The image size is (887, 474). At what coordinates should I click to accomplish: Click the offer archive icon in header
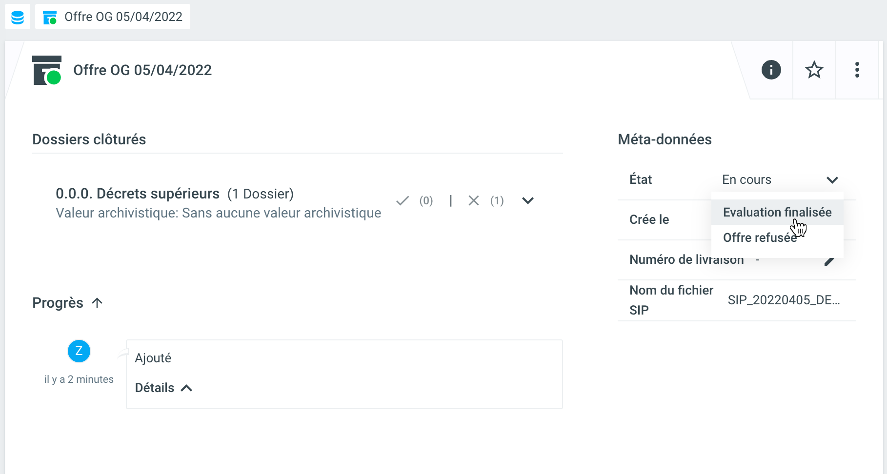47,70
